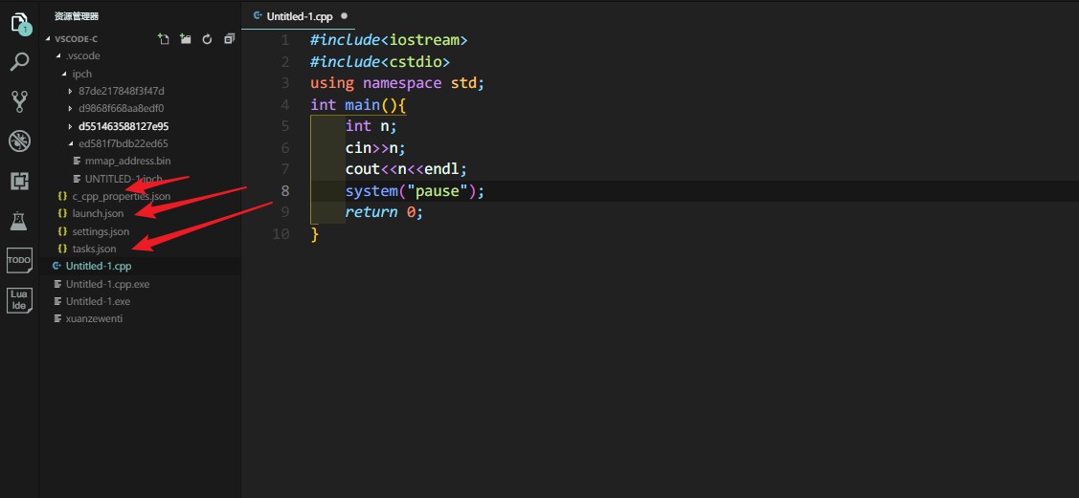Image resolution: width=1079 pixels, height=498 pixels.
Task: Expand the d551463588127e95 folder arrow
Action: (71, 126)
